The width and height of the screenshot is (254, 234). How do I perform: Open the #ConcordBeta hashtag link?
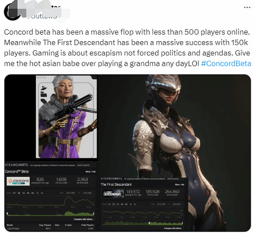coord(226,63)
